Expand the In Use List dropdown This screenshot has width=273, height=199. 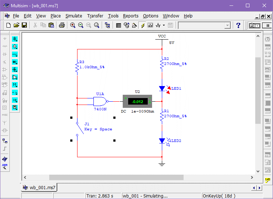pyautogui.click(x=227, y=25)
